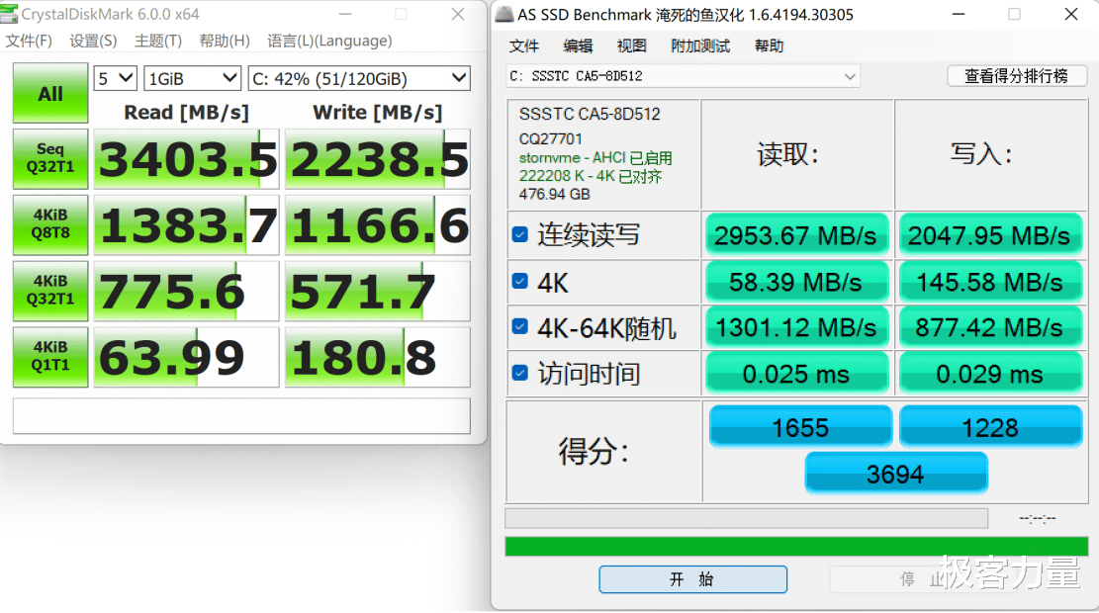Click the write score 1228
1099x613 pixels.
coord(990,427)
